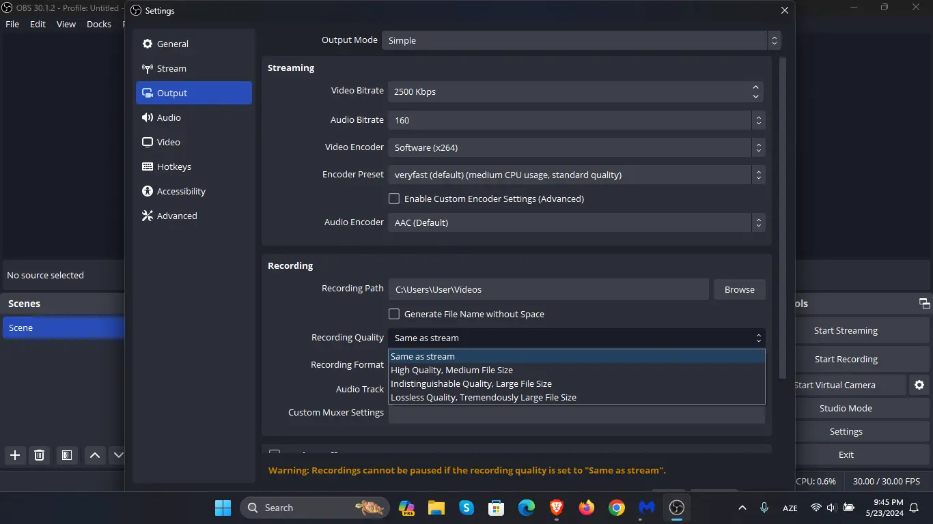Choose 'Lossless Quality, Tremendously Large File Size'

tap(576, 397)
